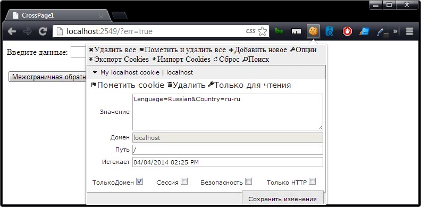This screenshot has height=207, width=421.
Task: Uncheck the ТолькоДомен checkbox
Action: point(139,181)
